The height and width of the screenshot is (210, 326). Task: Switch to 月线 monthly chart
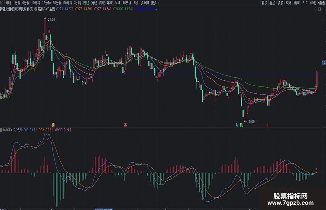[102, 3]
